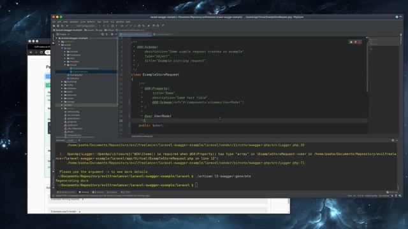Image resolution: width=408 pixels, height=229 pixels.
Task: Open the Add Configuration dropdown
Action: coord(85,25)
